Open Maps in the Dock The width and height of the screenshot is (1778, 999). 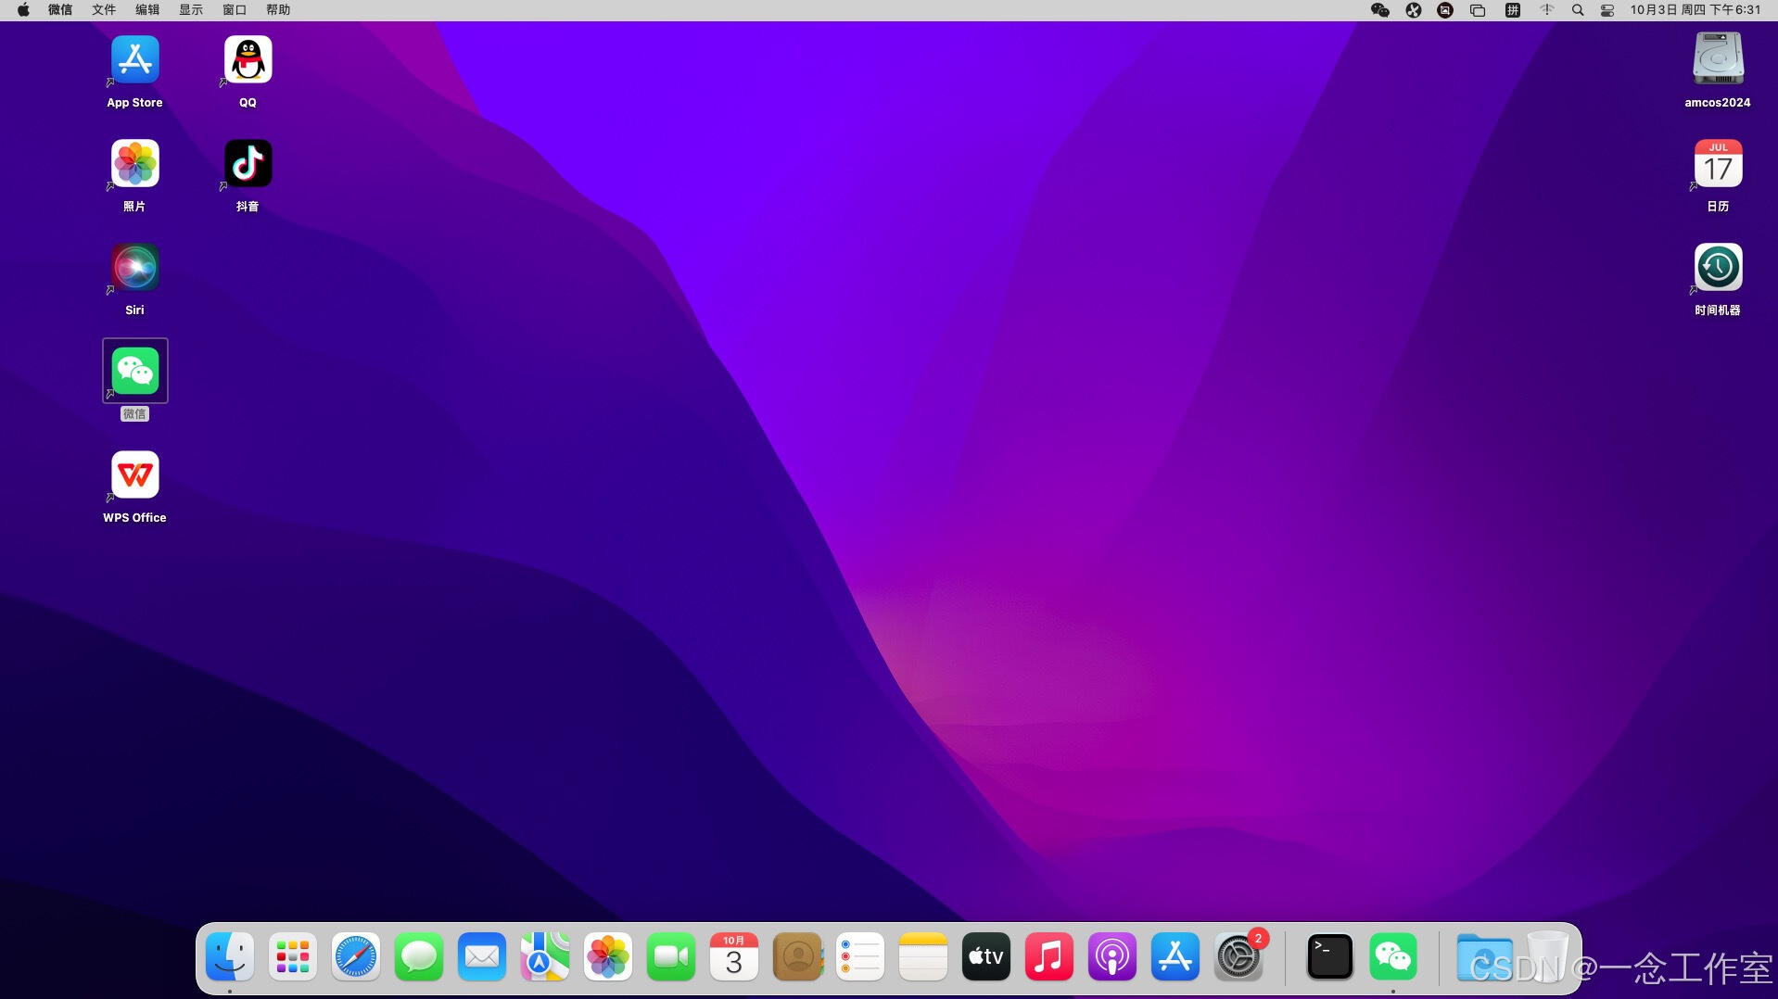tap(545, 957)
